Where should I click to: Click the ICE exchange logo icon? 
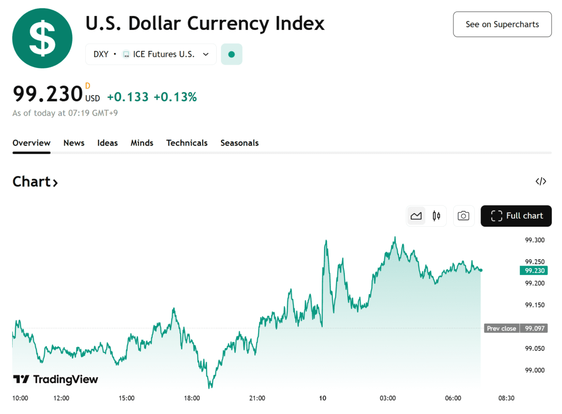pyautogui.click(x=126, y=54)
